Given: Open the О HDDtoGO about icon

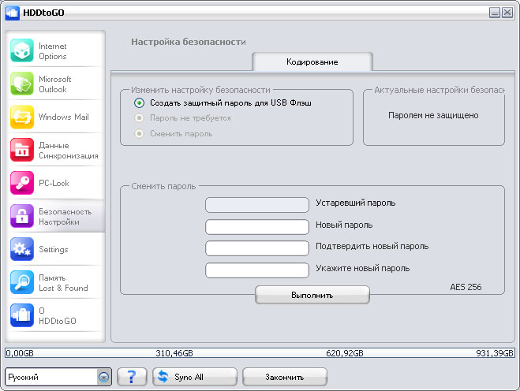Looking at the screenshot, I should [22, 315].
